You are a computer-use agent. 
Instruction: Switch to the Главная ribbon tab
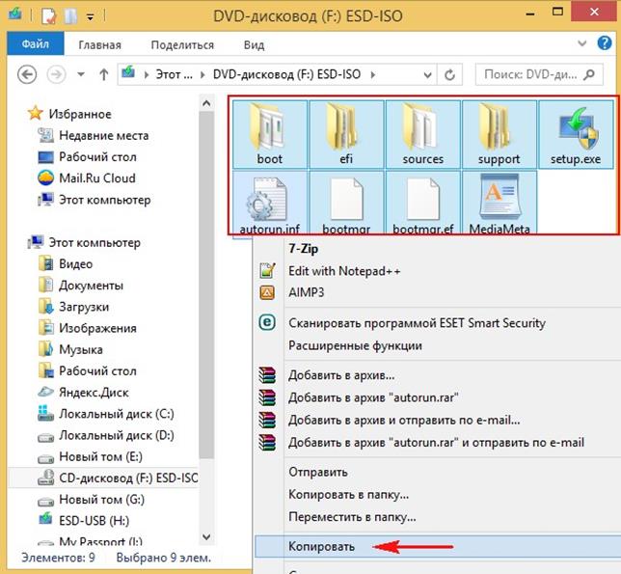click(100, 44)
